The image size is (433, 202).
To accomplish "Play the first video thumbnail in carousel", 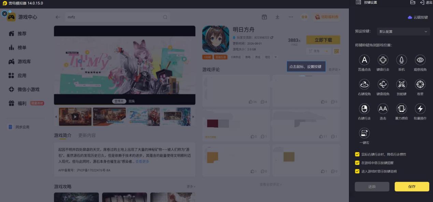I will coord(75,117).
